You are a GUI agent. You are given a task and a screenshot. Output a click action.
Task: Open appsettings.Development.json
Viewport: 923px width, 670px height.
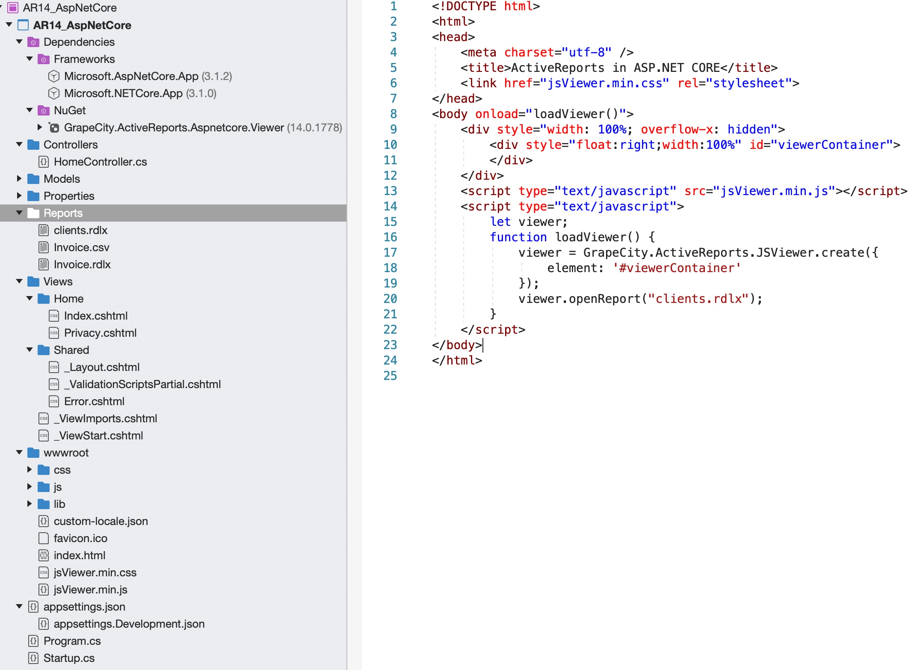click(129, 624)
